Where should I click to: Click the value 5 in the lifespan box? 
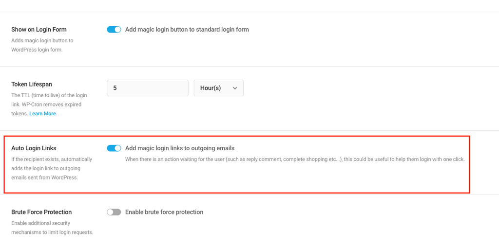[115, 88]
